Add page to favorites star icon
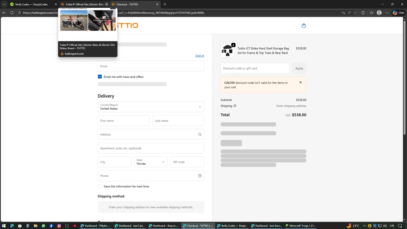This screenshot has width=407, height=229. pyautogui.click(x=355, y=13)
